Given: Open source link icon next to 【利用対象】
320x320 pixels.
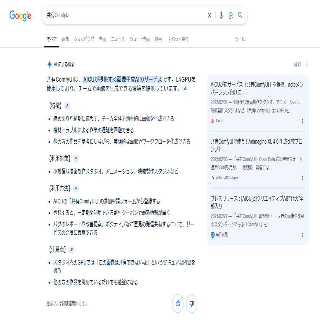Looking at the screenshot, I should [x=76, y=159].
